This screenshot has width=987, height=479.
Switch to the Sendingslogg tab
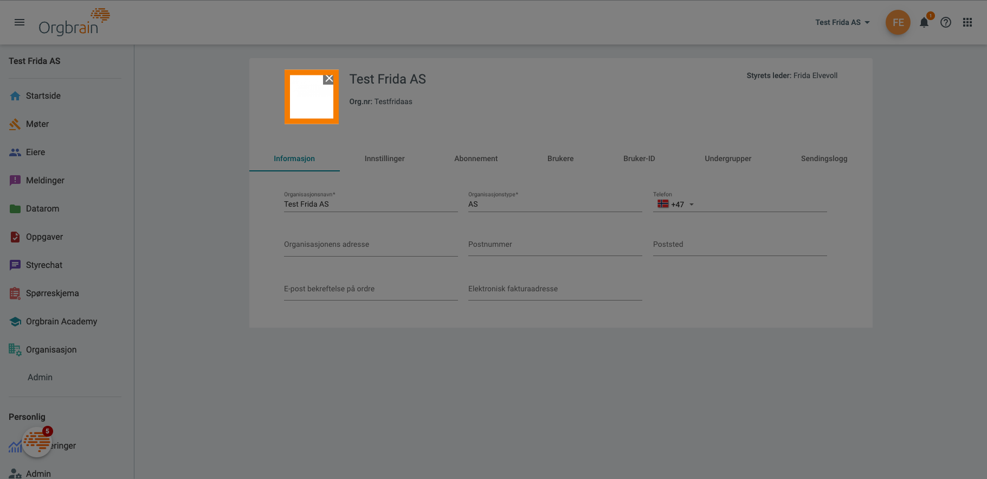[824, 158]
